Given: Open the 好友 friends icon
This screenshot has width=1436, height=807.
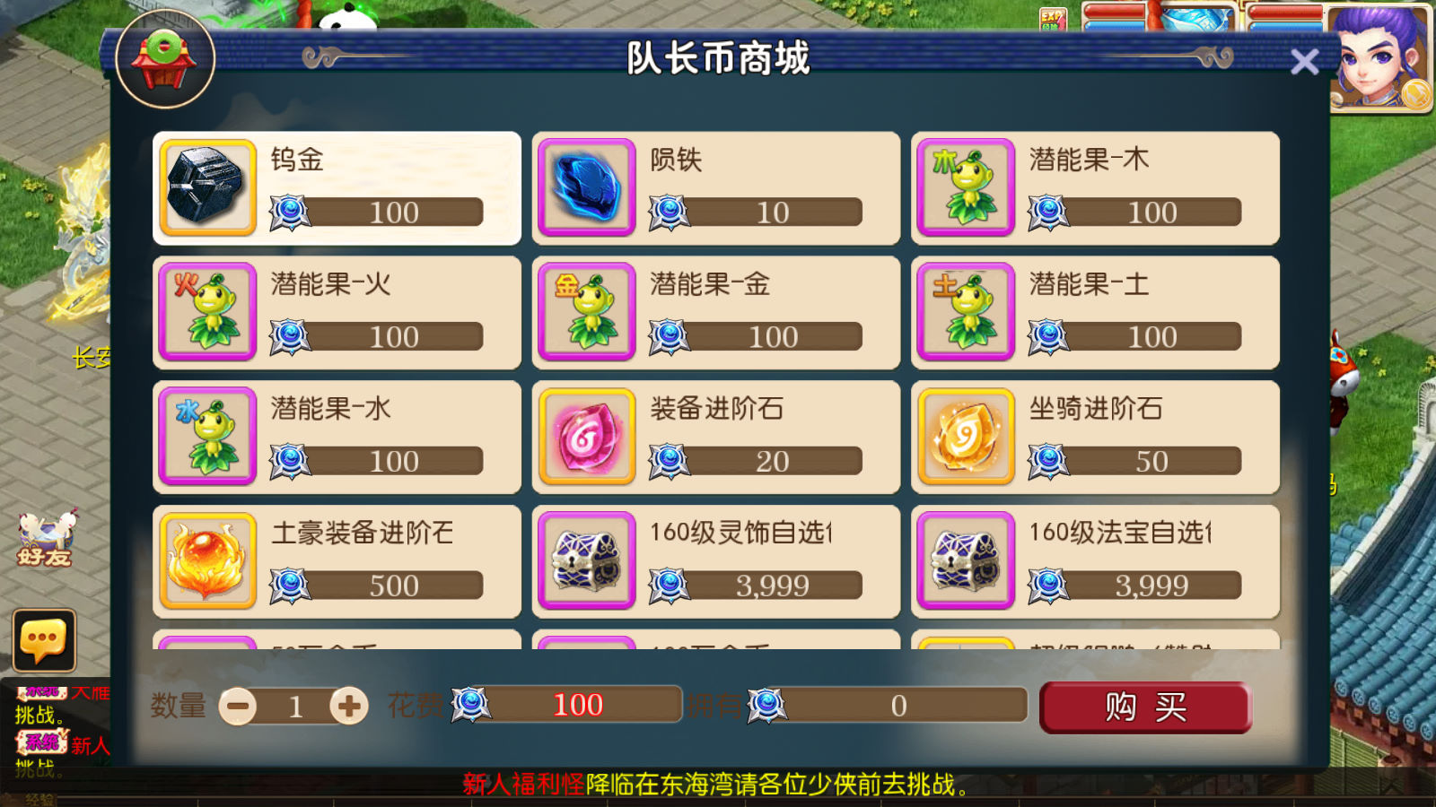Looking at the screenshot, I should 47,538.
